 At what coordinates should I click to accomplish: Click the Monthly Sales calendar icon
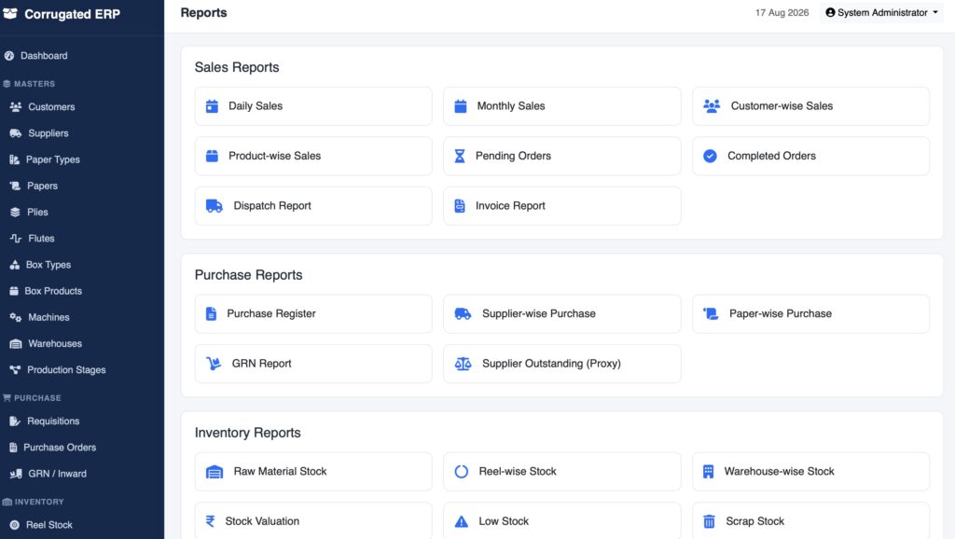(x=461, y=106)
